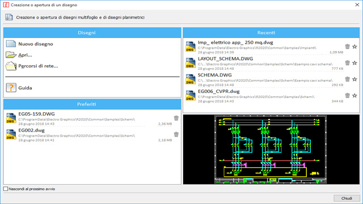Star EG006_CVPR.dwg as favorite
Image resolution: width=363 pixels, height=204 pixels.
(x=354, y=96)
